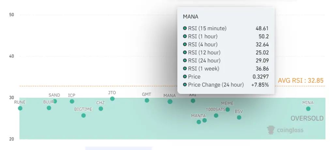The width and height of the screenshot is (334, 150).
Task: Click the CHZ data point dot
Action: 101,108
